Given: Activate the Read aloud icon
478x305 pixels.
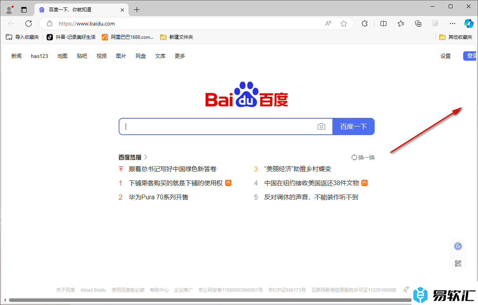Looking at the screenshot, I should 328,23.
